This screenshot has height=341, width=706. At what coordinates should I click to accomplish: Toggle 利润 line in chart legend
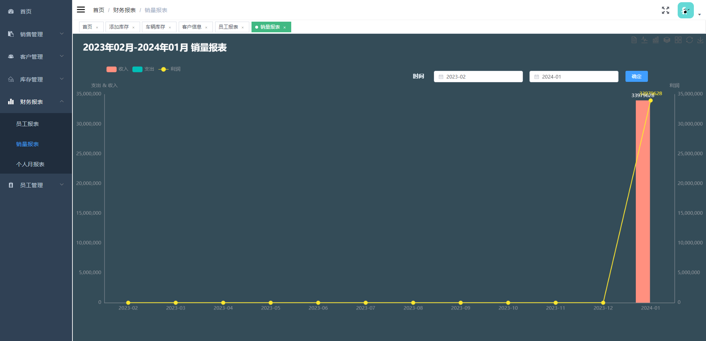[169, 69]
